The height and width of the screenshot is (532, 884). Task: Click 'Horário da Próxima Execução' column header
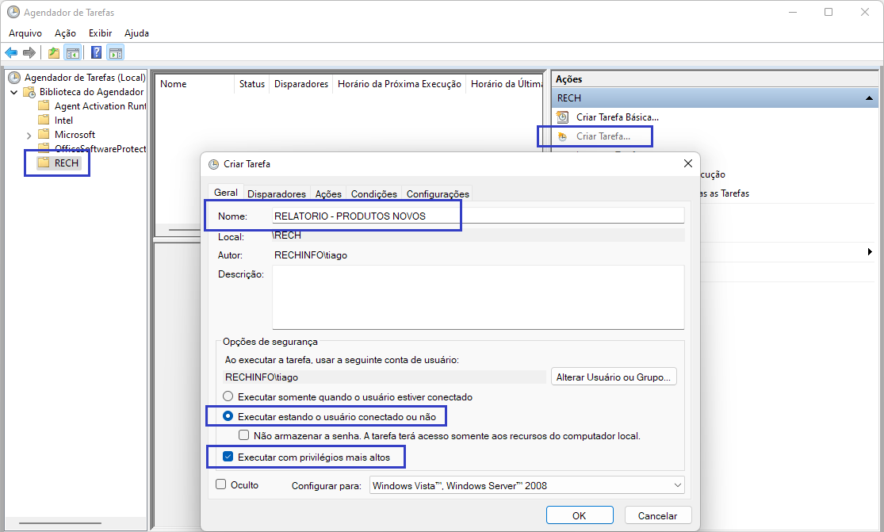pos(399,84)
